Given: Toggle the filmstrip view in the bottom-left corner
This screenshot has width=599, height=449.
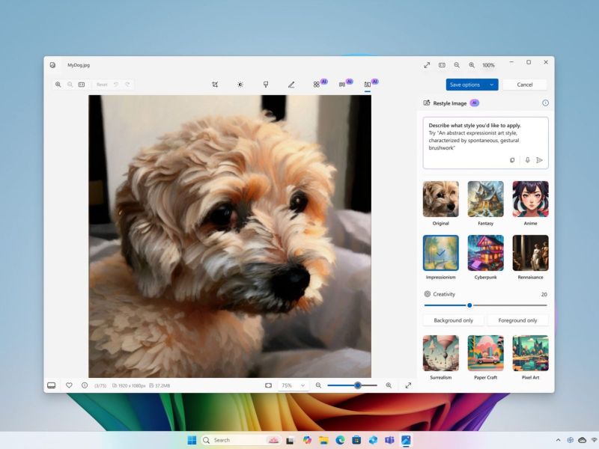Looking at the screenshot, I should [x=52, y=385].
